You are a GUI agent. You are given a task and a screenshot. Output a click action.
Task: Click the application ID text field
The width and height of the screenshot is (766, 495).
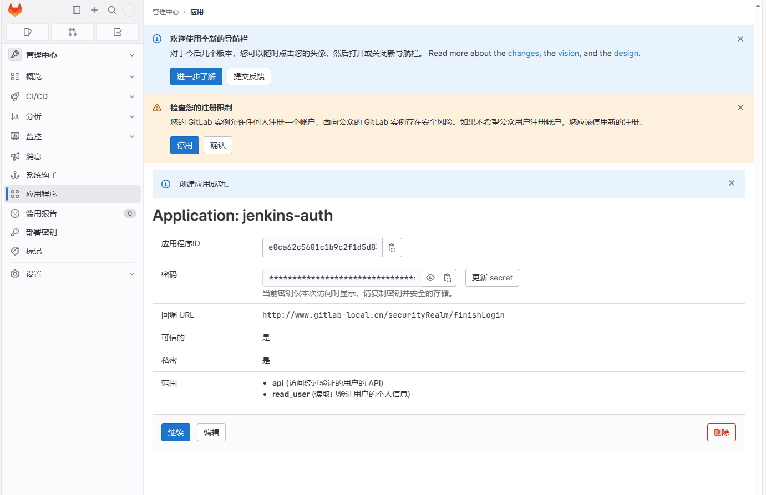click(322, 248)
